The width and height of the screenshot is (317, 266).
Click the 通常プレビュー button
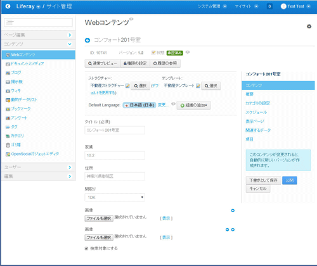point(103,63)
